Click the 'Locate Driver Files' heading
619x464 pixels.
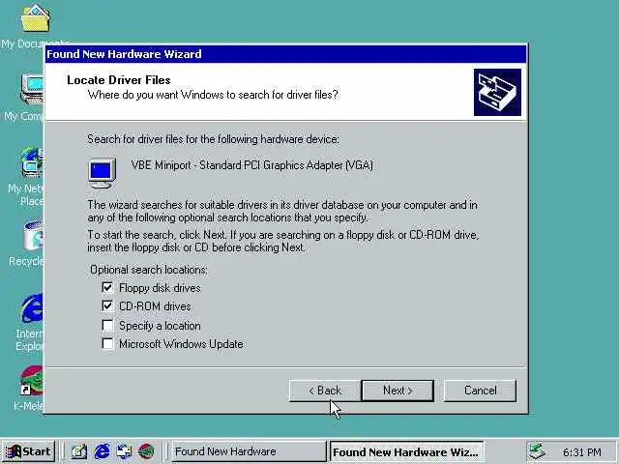point(119,80)
